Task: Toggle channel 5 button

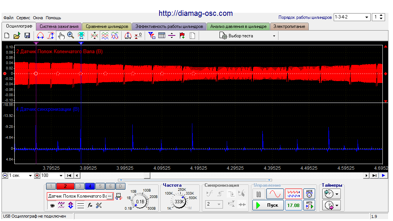Action: click(100, 186)
